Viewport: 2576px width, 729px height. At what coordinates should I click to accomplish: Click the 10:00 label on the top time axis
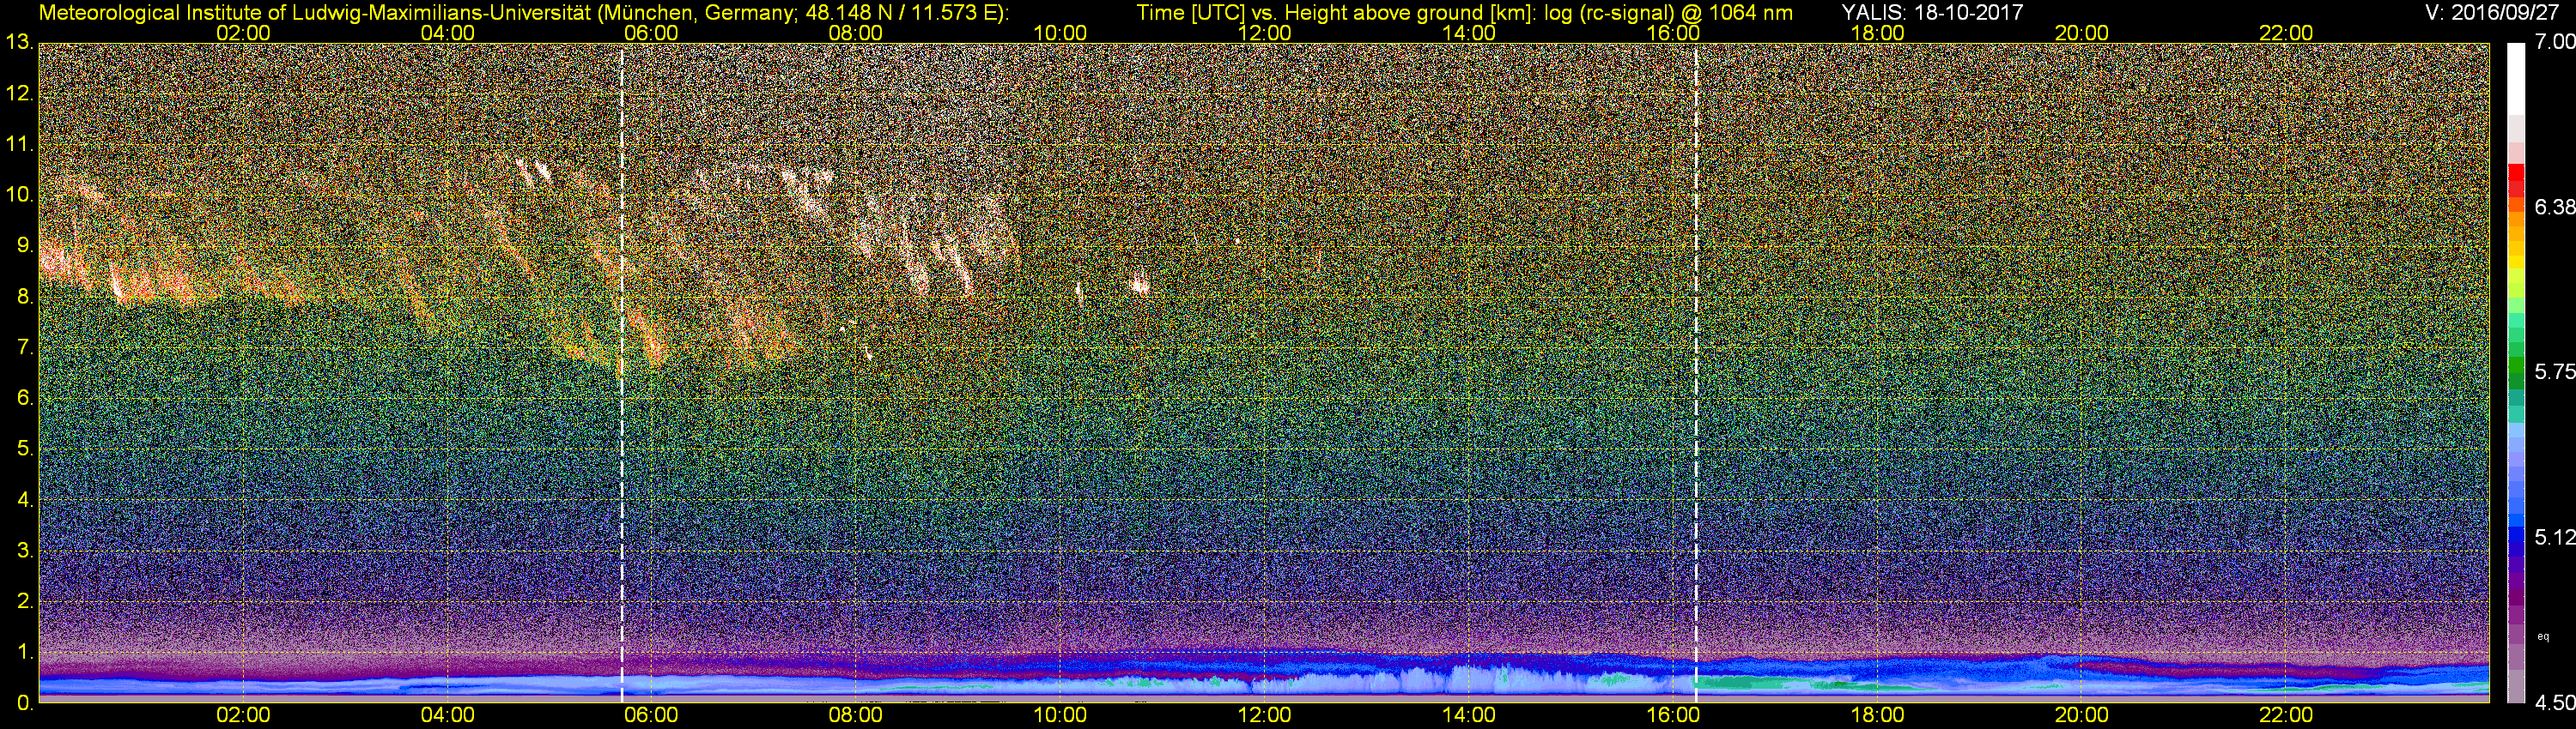[1060, 33]
